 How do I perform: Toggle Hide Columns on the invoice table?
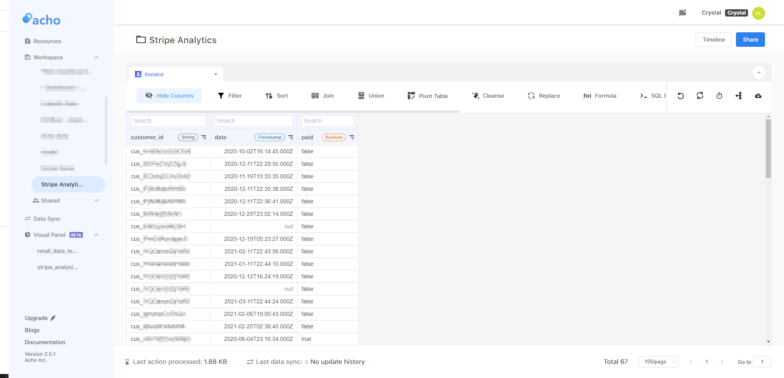pos(169,96)
